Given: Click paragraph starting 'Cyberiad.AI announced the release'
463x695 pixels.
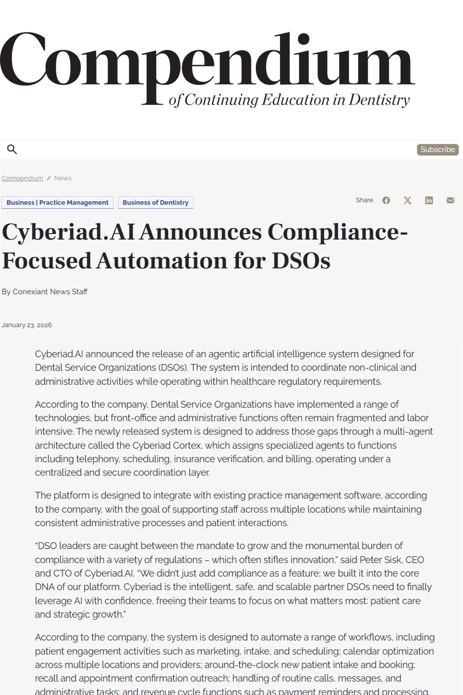Looking at the screenshot, I should (x=226, y=367).
